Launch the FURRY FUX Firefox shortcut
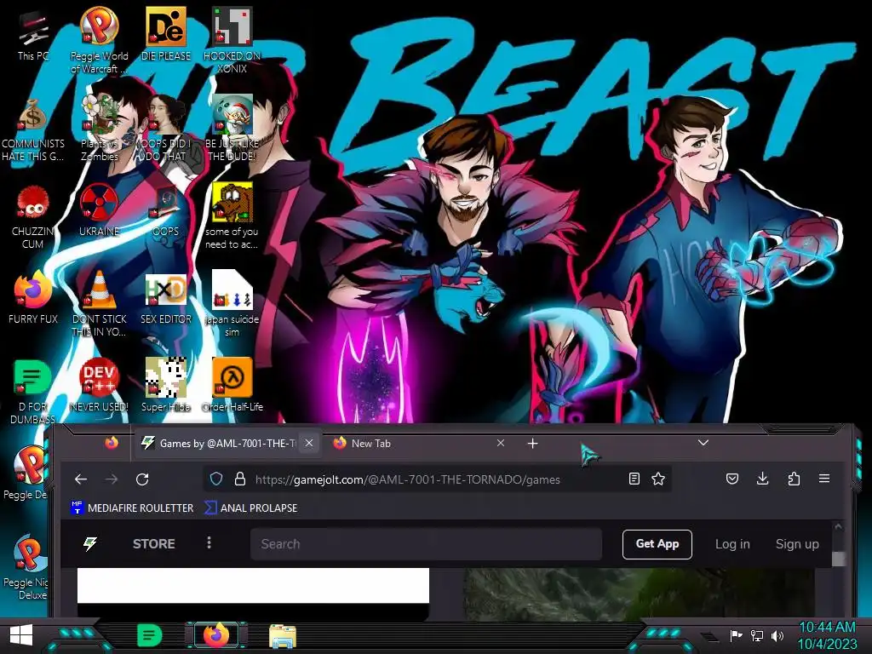The width and height of the screenshot is (872, 654). [x=33, y=297]
